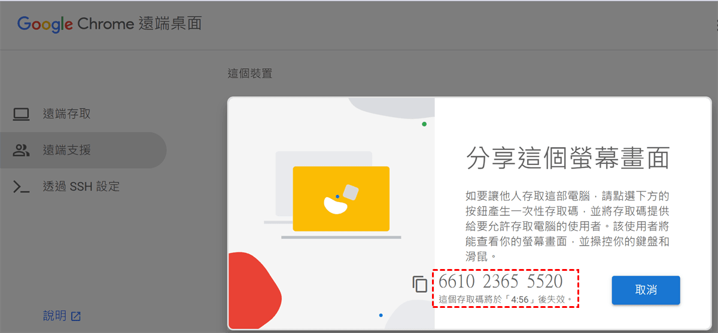The image size is (718, 333).
Task: Click the 取消 button
Action: click(646, 290)
